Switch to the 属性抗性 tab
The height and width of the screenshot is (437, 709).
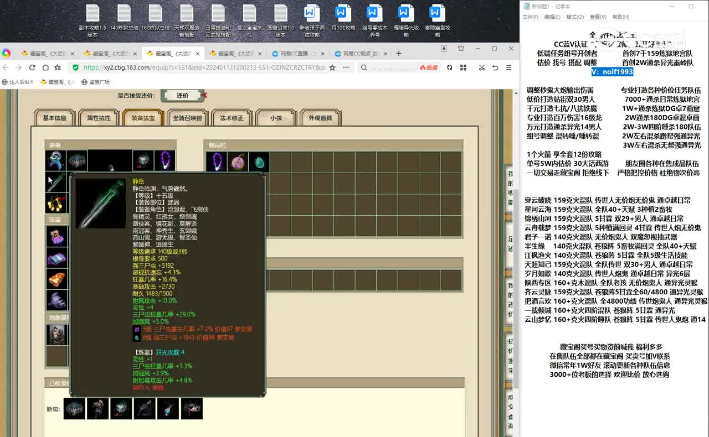click(99, 118)
